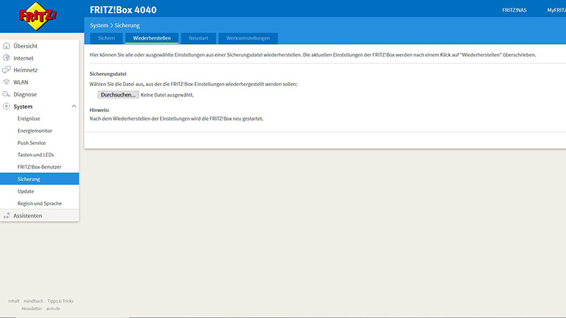Click the Diagnose magnifier icon
The height and width of the screenshot is (318, 566).
point(6,94)
